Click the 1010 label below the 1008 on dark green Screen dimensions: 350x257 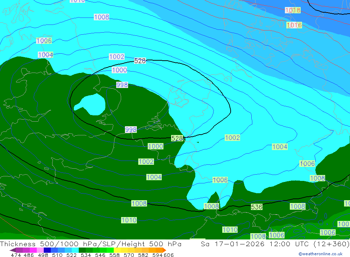click(x=129, y=220)
